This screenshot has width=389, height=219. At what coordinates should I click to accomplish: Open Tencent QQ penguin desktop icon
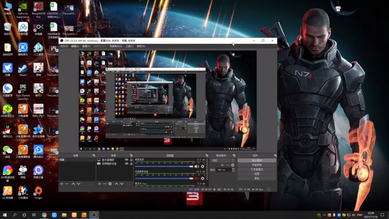7,131
